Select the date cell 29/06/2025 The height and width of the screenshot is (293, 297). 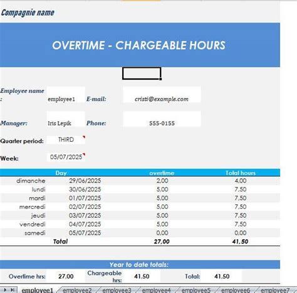click(x=85, y=181)
